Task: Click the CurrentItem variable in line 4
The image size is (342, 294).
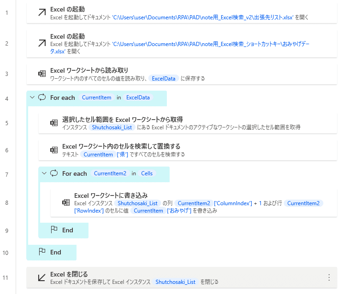Action: pos(97,98)
